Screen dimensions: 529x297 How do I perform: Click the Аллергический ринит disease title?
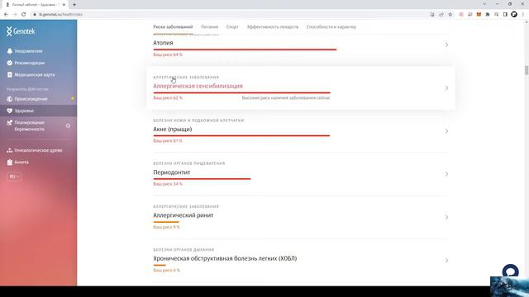[x=183, y=215]
